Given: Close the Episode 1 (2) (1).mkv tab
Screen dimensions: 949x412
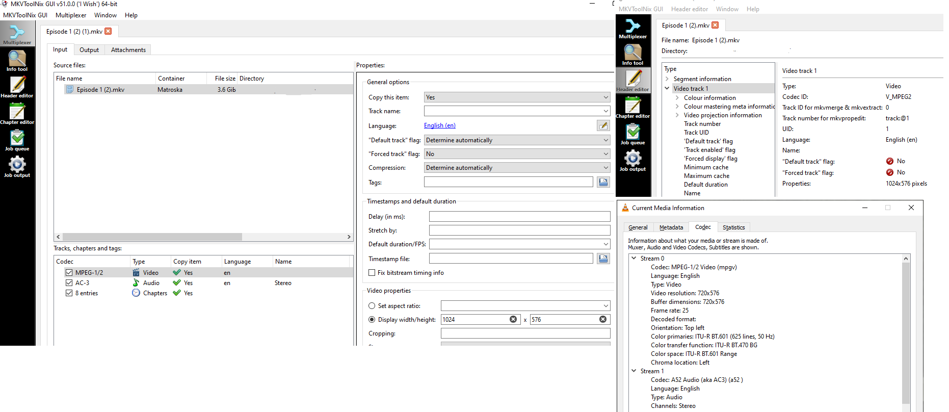Looking at the screenshot, I should pos(108,31).
